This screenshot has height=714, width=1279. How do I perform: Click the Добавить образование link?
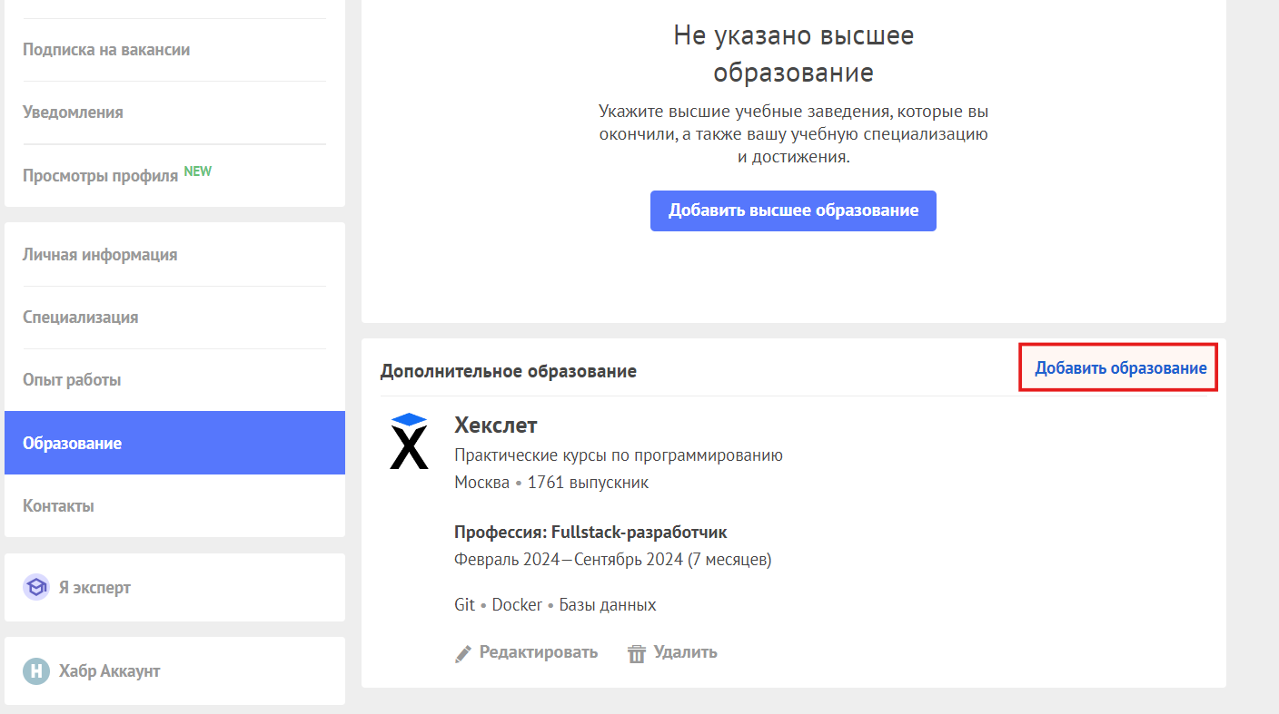coord(1120,368)
